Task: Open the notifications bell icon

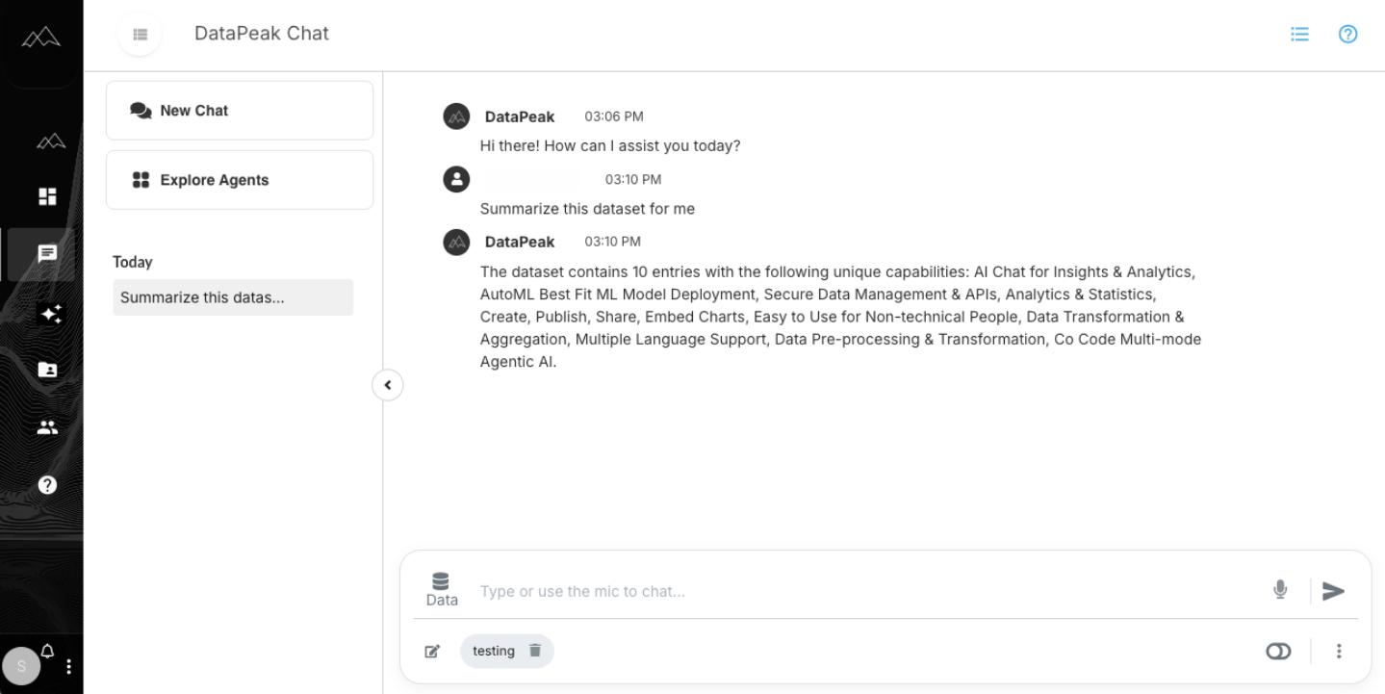Action: [48, 651]
